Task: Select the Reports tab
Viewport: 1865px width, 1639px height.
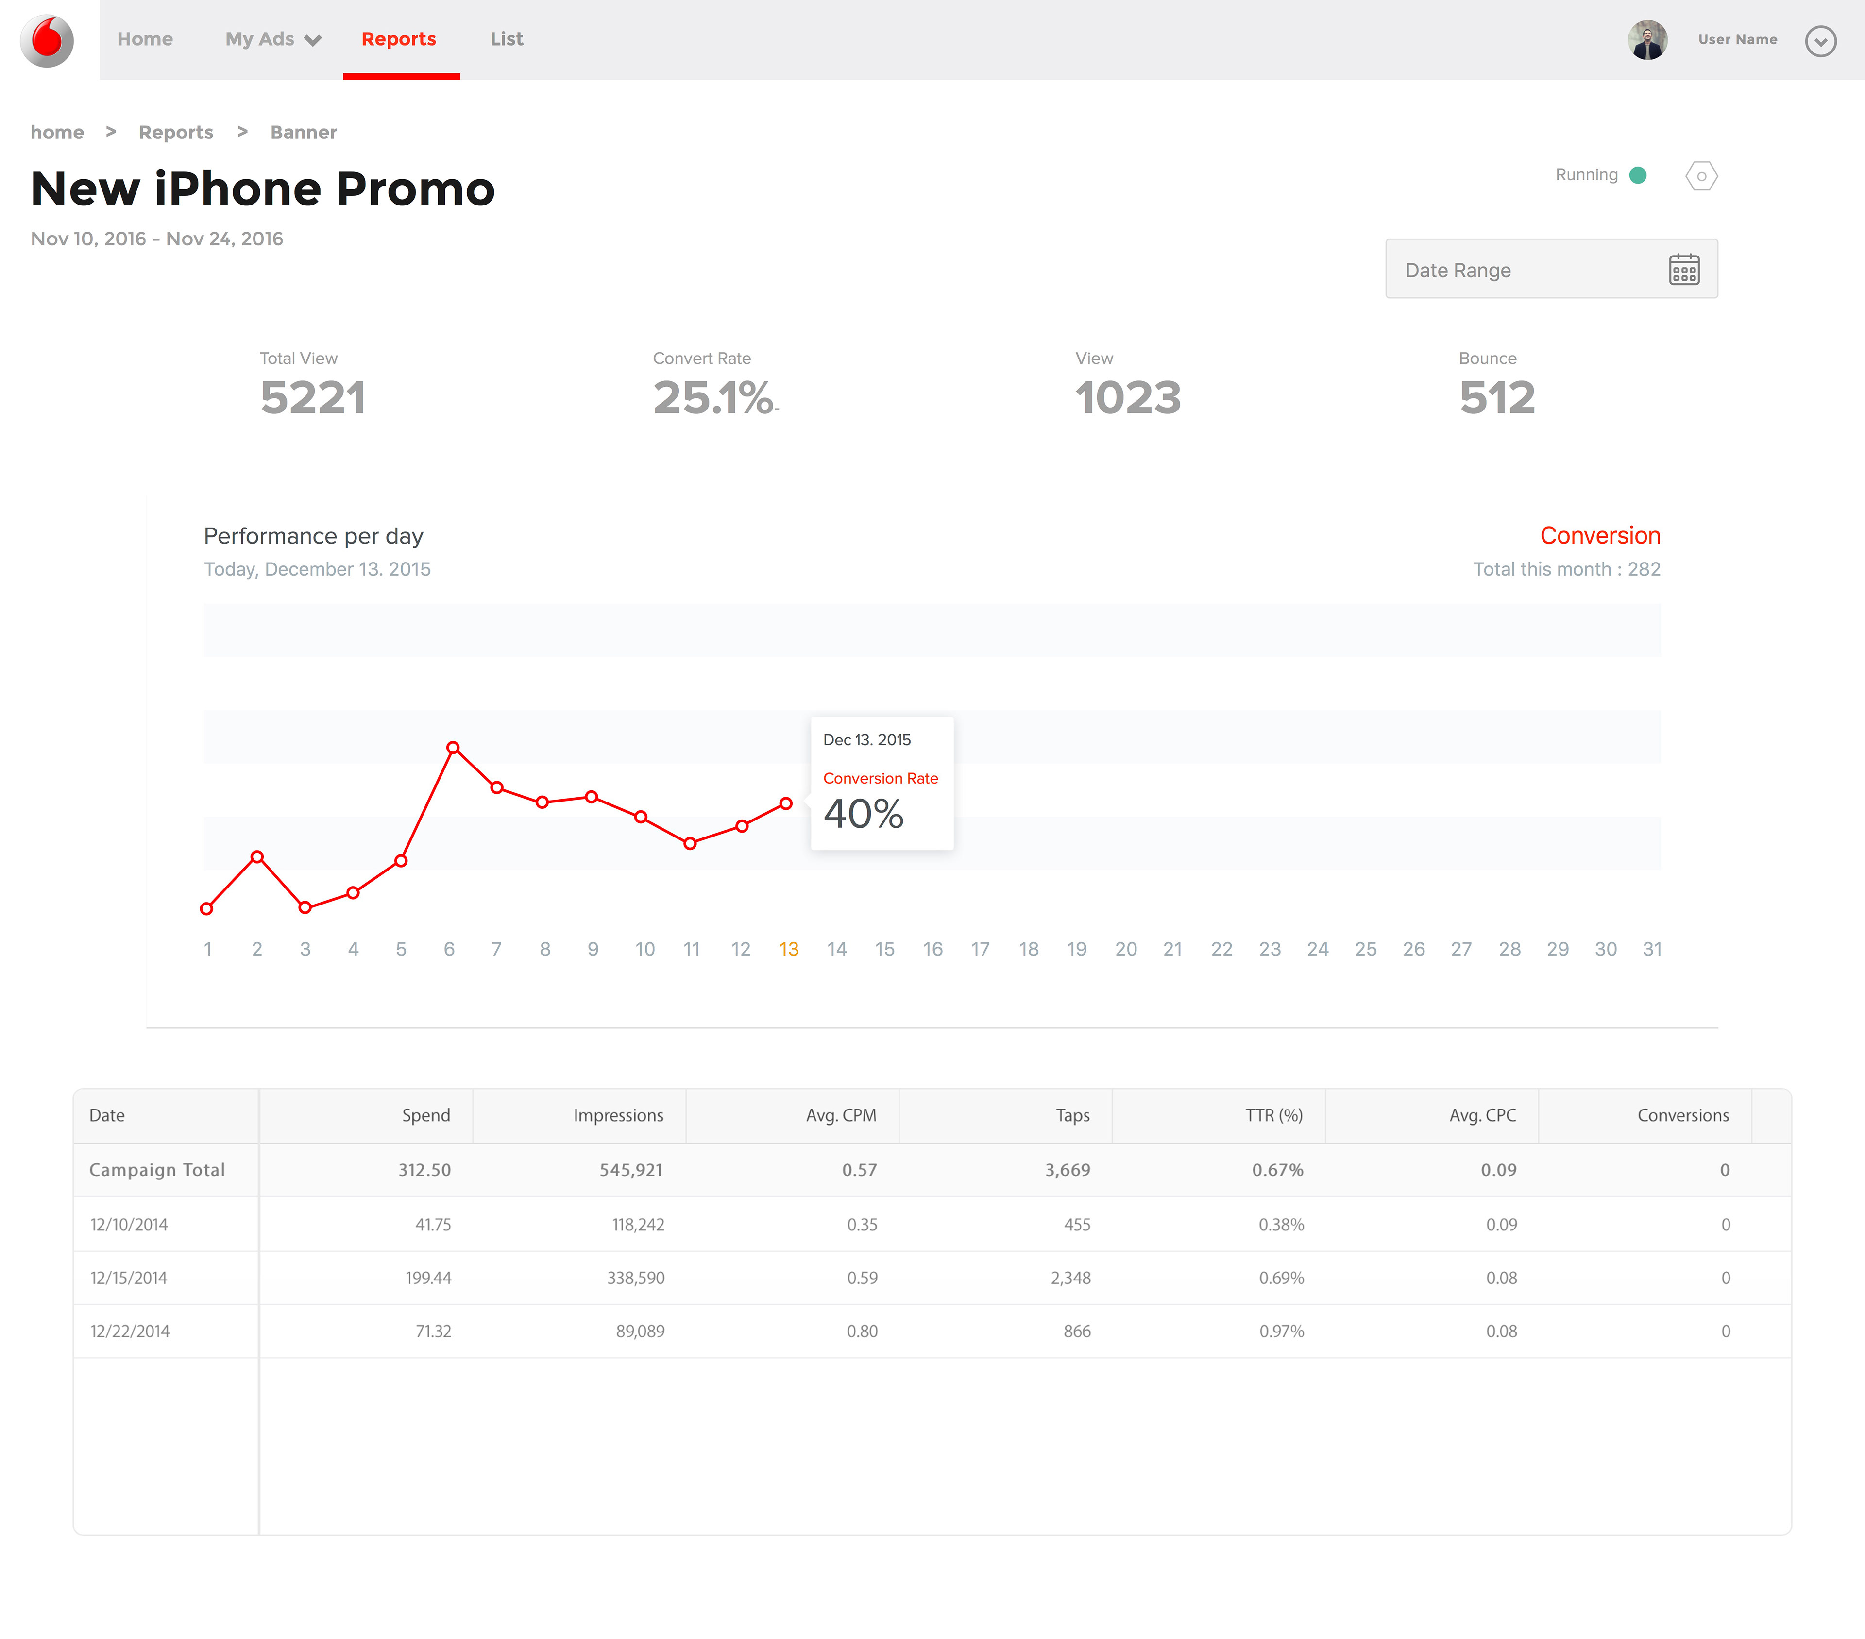Action: pyautogui.click(x=399, y=39)
